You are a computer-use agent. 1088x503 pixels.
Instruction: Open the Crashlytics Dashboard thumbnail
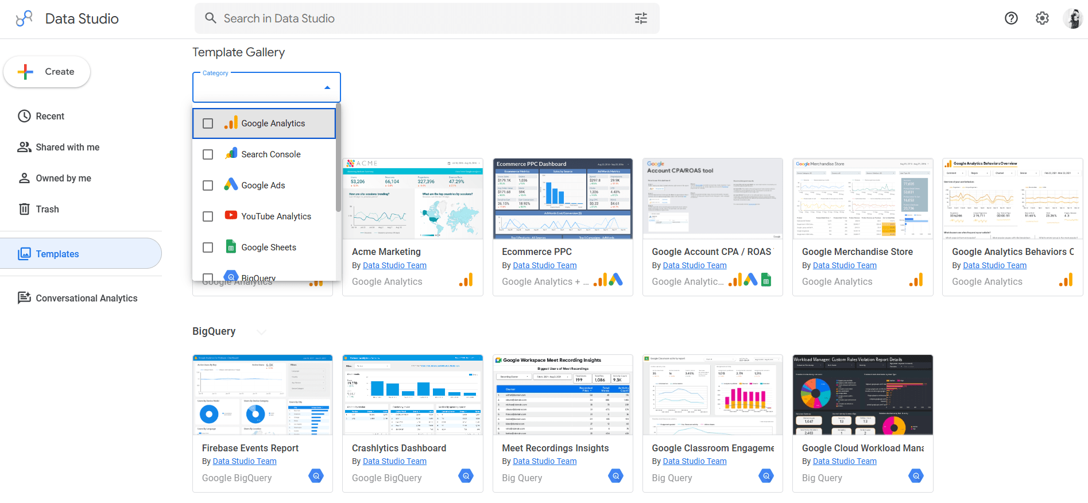pos(413,395)
